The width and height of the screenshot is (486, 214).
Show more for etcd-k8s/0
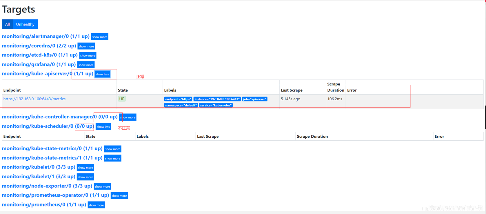coord(88,56)
